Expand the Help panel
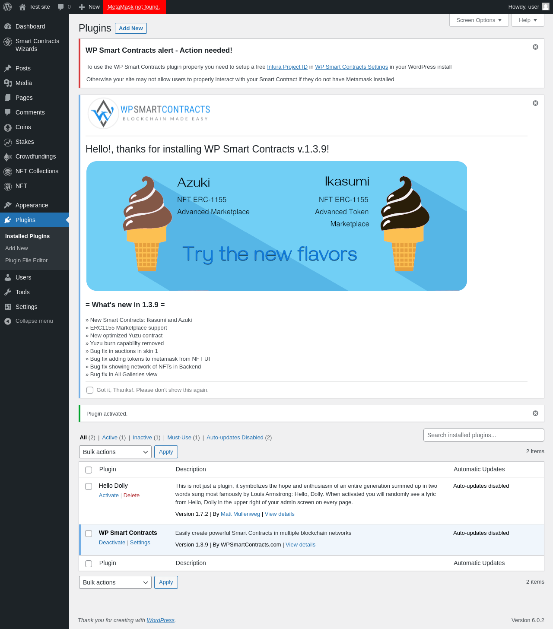Viewport: 553px width, 629px height. click(x=528, y=20)
